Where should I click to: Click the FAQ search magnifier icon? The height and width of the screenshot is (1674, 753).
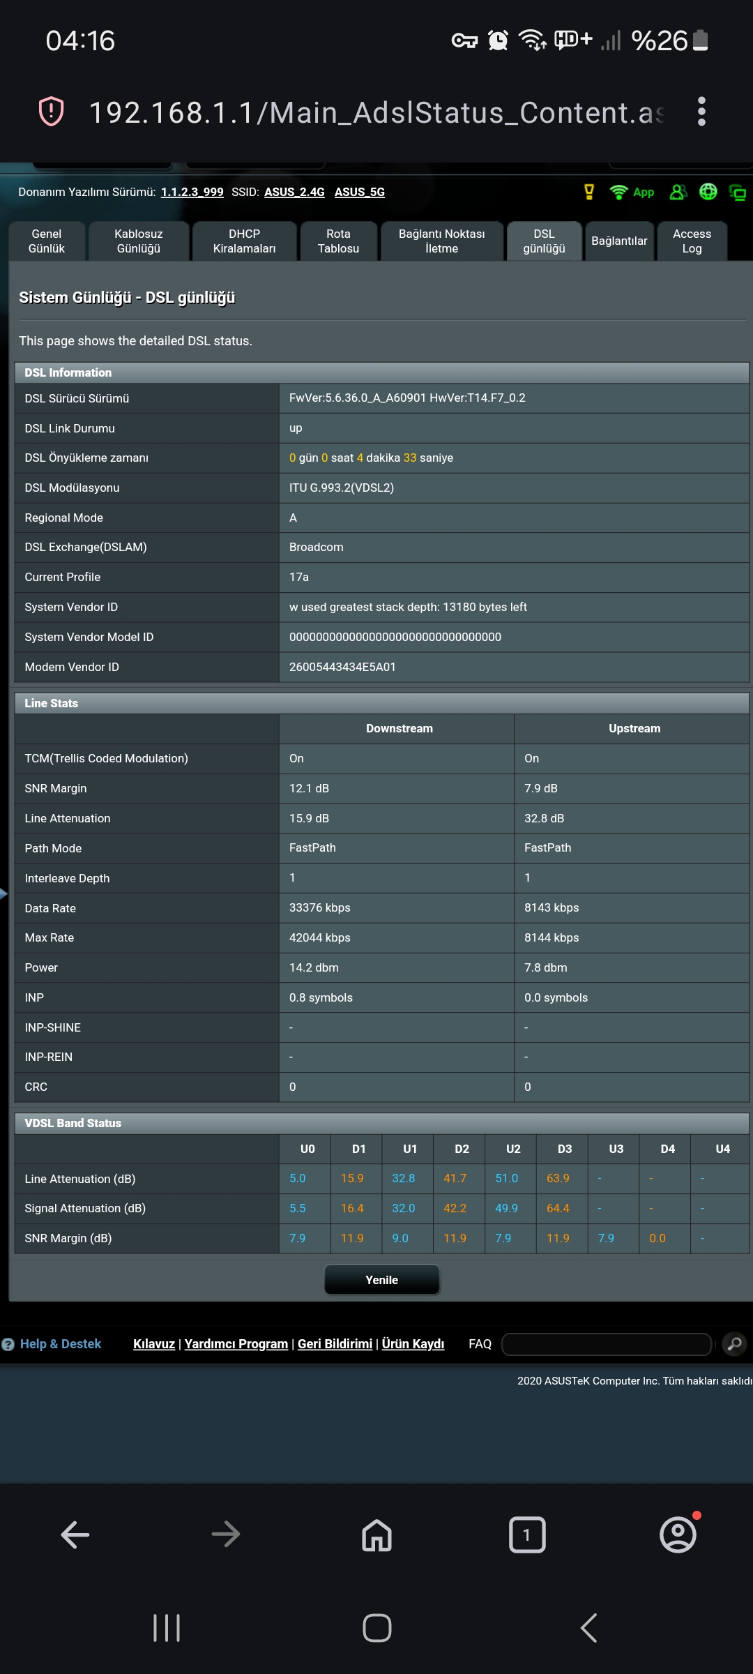coord(734,1343)
